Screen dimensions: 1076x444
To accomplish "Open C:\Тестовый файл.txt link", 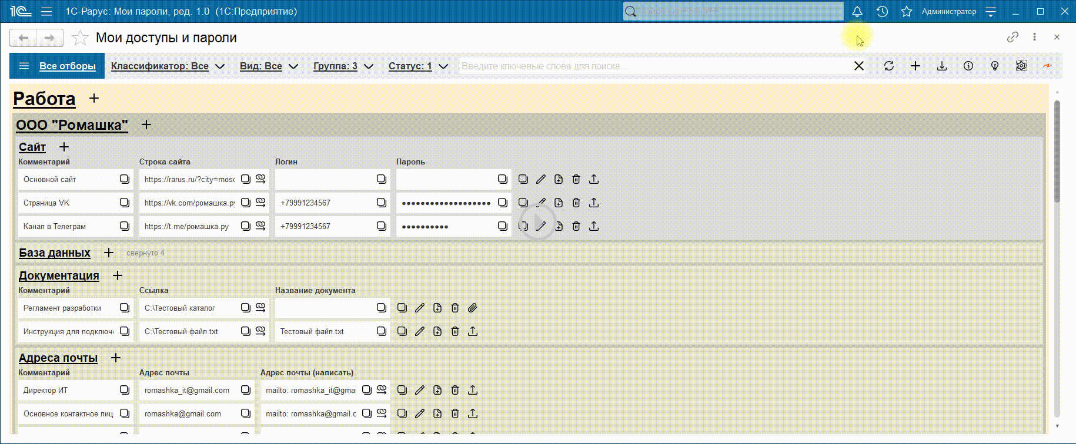I will click(x=260, y=331).
